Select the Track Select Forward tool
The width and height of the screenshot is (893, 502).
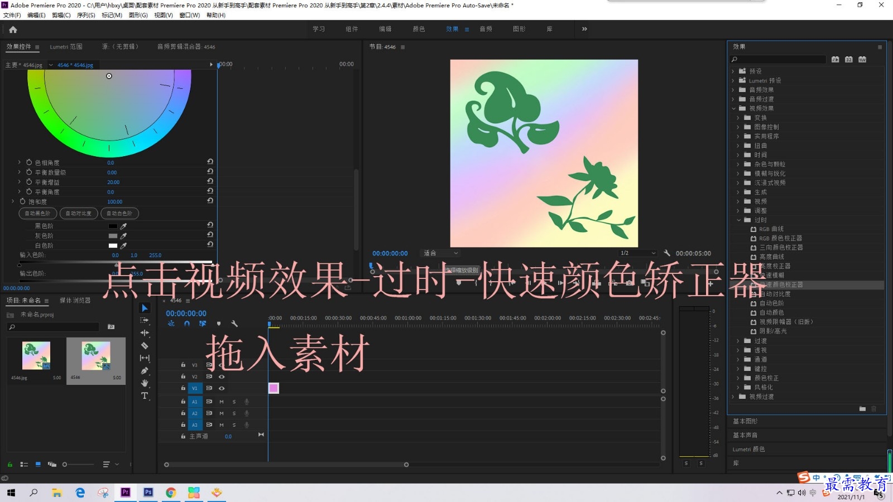145,320
